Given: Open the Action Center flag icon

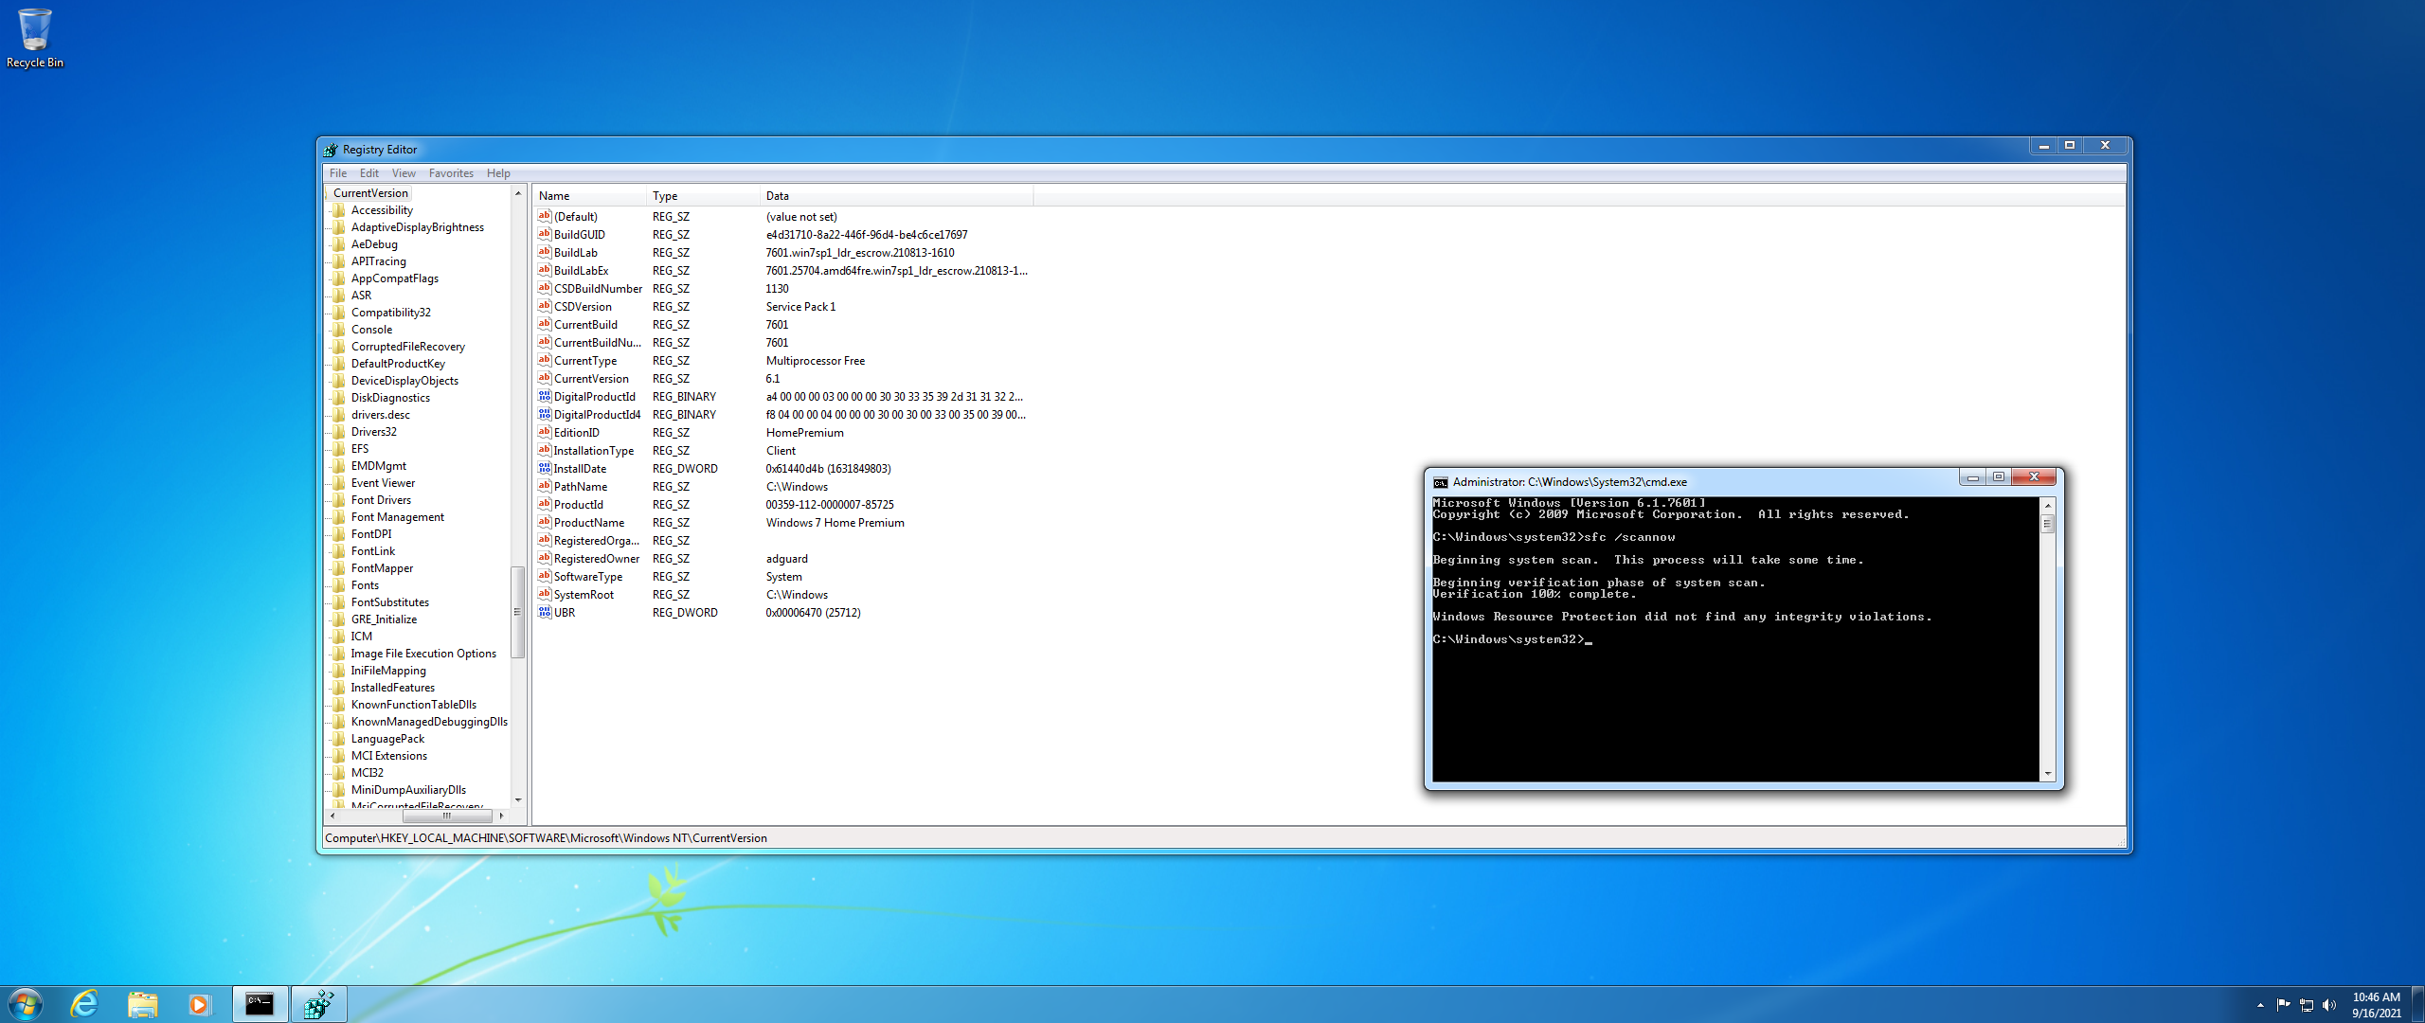Looking at the screenshot, I should (2283, 1005).
